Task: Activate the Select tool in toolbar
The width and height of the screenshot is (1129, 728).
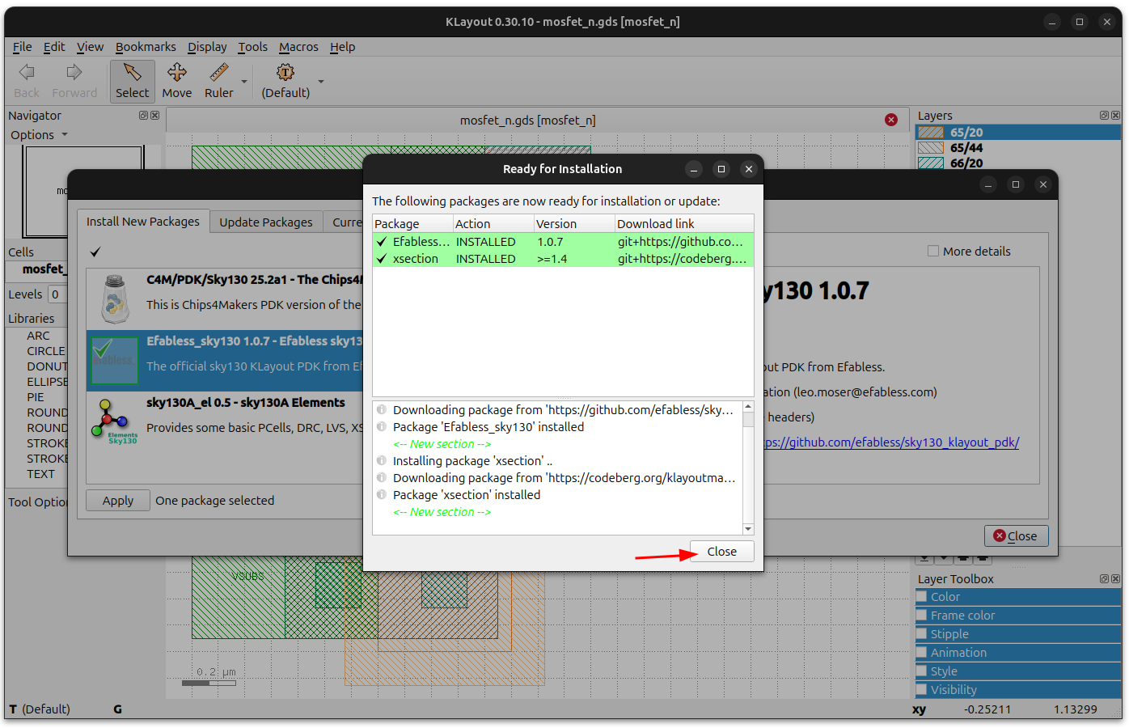Action: pyautogui.click(x=133, y=81)
